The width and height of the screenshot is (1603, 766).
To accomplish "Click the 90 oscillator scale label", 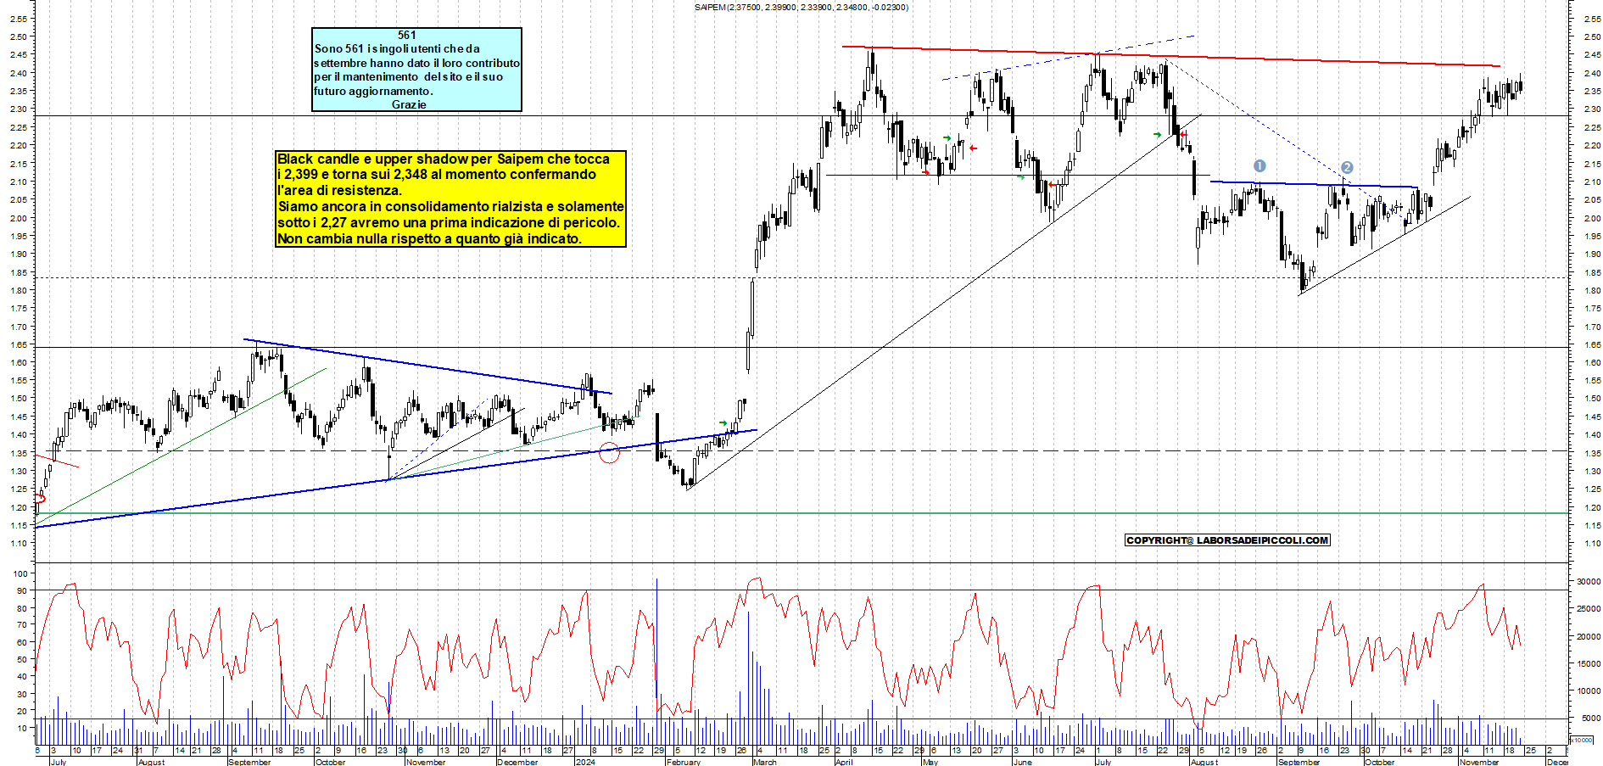I will pos(22,590).
